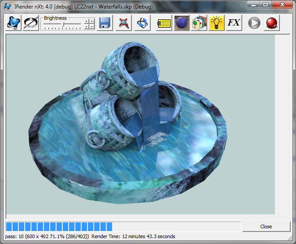Open the yellow tag label icon

pyautogui.click(x=165, y=23)
